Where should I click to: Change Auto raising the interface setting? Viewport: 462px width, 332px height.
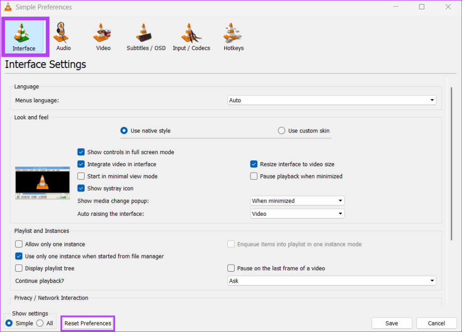(297, 214)
